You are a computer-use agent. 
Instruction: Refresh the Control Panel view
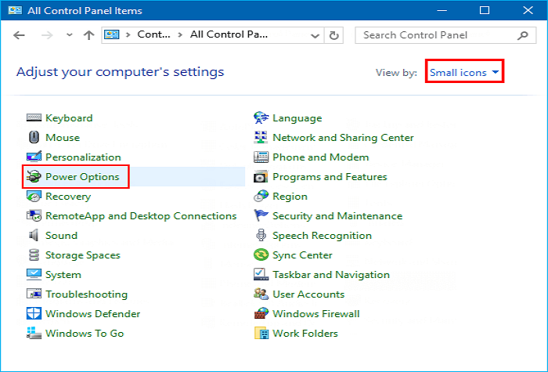(335, 35)
